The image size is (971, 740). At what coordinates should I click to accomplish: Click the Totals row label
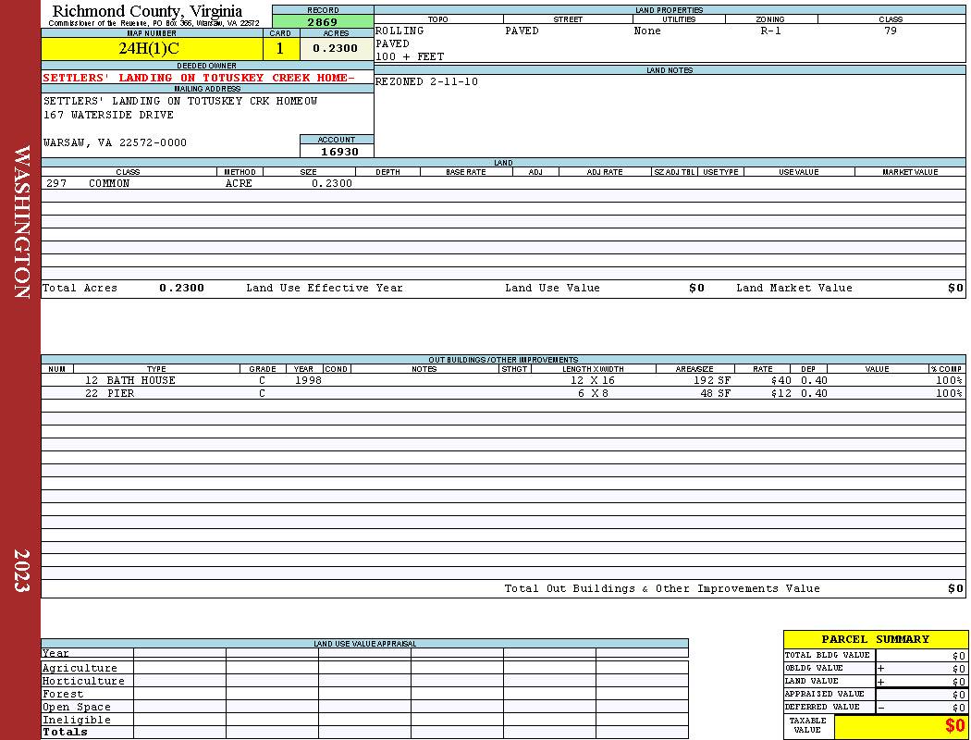click(65, 732)
